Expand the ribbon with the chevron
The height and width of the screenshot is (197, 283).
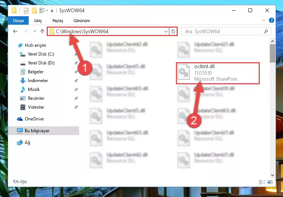pyautogui.click(x=263, y=20)
